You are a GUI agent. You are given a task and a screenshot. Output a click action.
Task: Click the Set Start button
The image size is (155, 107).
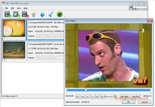click(125, 96)
